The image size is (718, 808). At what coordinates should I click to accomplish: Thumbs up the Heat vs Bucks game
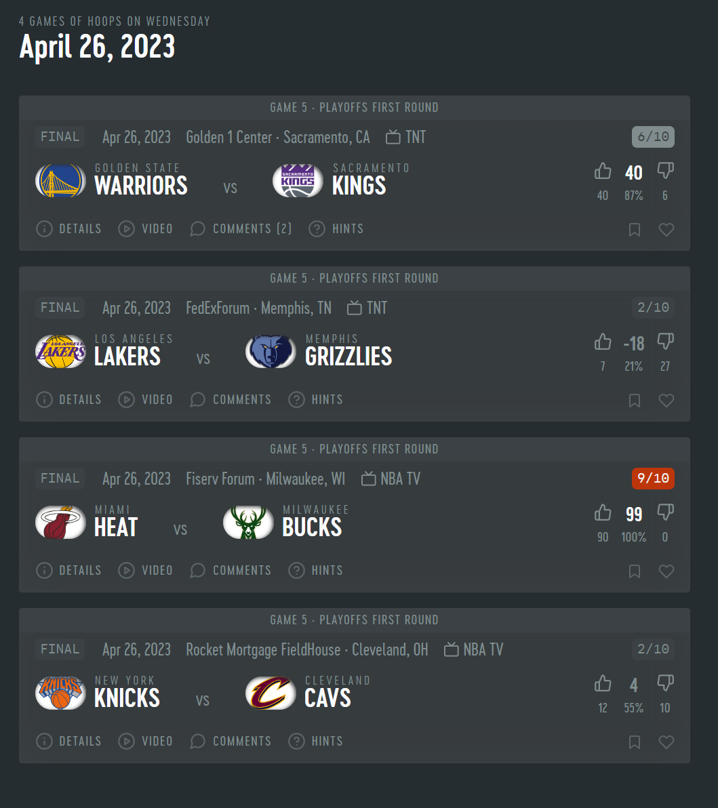point(603,512)
